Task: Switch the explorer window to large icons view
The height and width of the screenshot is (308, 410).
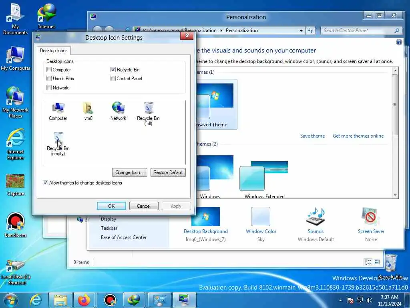Action: 377,262
